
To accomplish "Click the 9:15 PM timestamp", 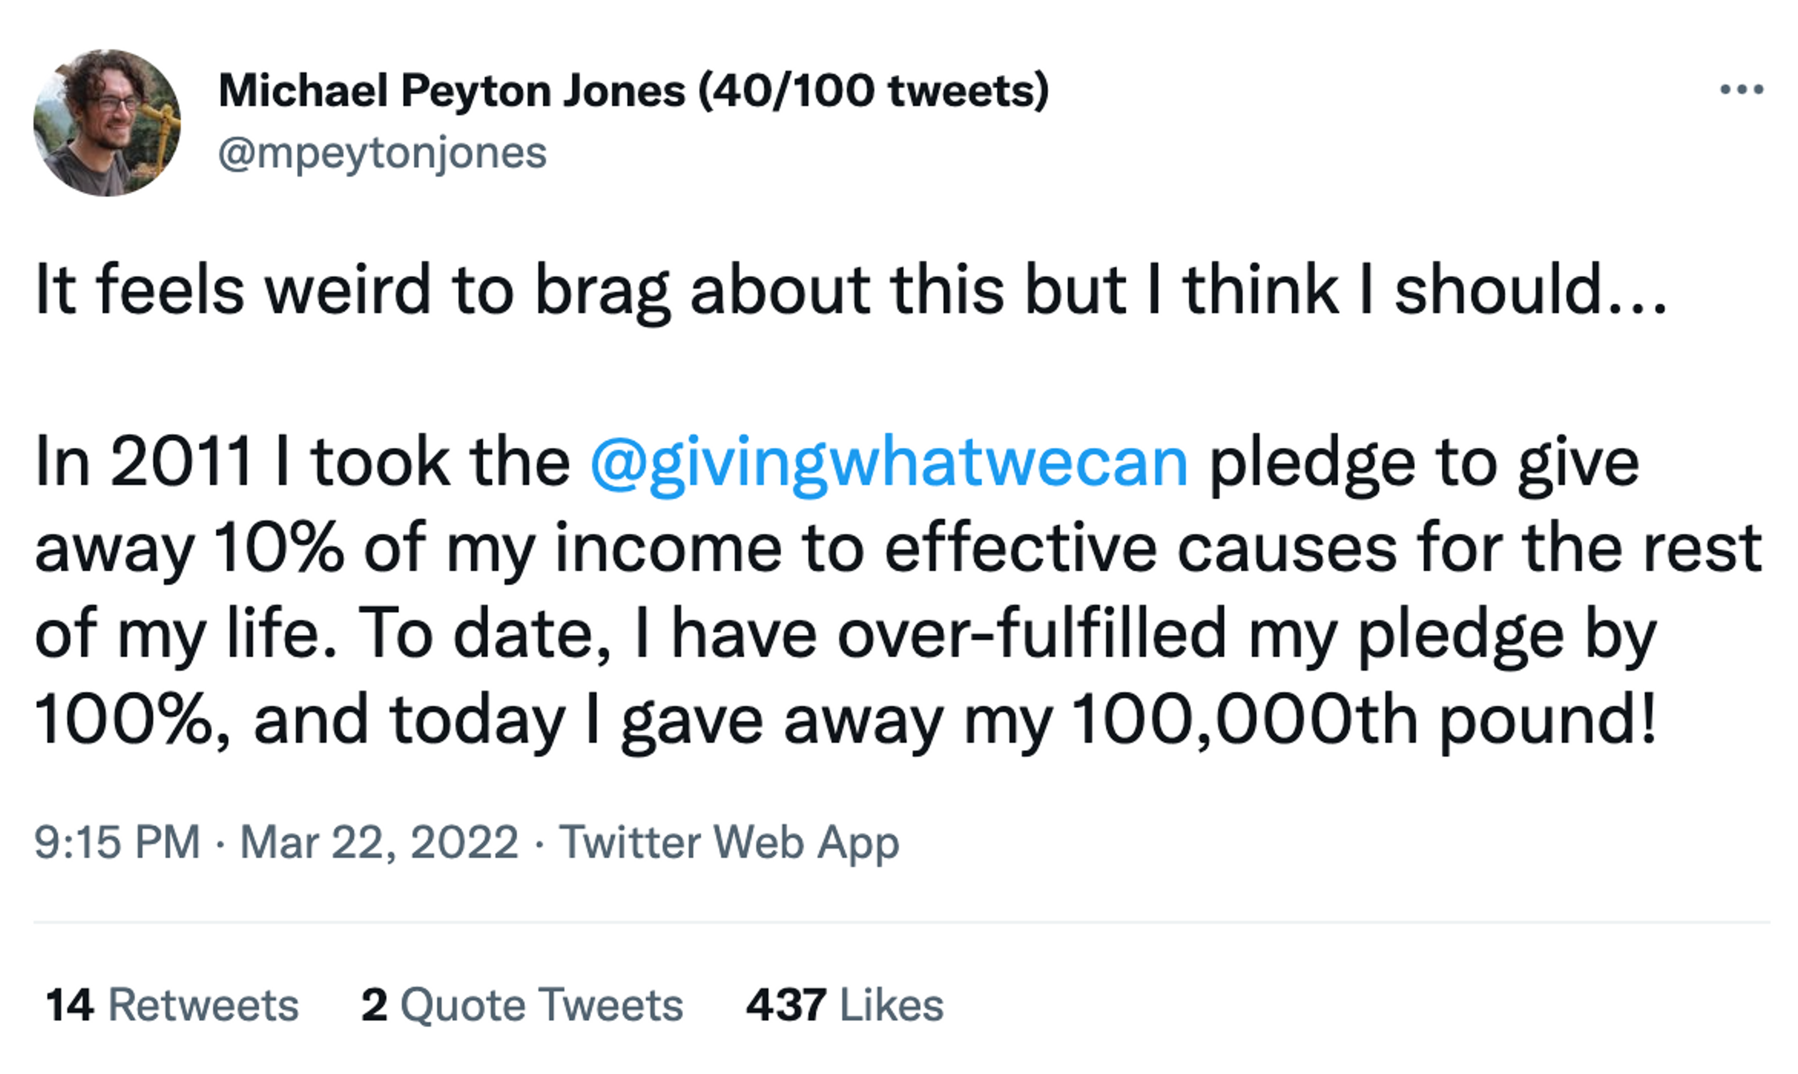I will click(117, 842).
